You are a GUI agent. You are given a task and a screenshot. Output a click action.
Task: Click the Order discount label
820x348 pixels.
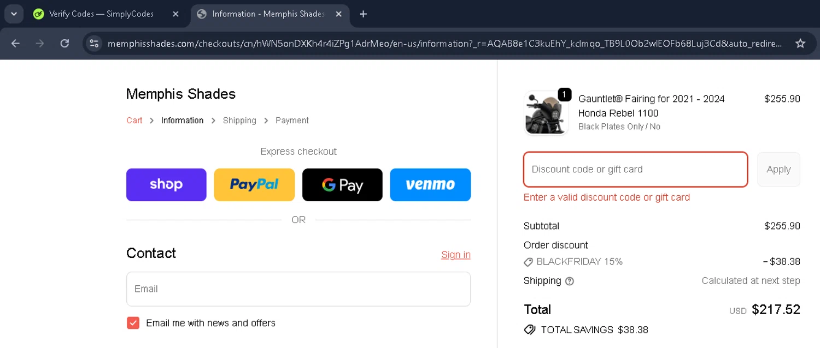[x=556, y=245]
